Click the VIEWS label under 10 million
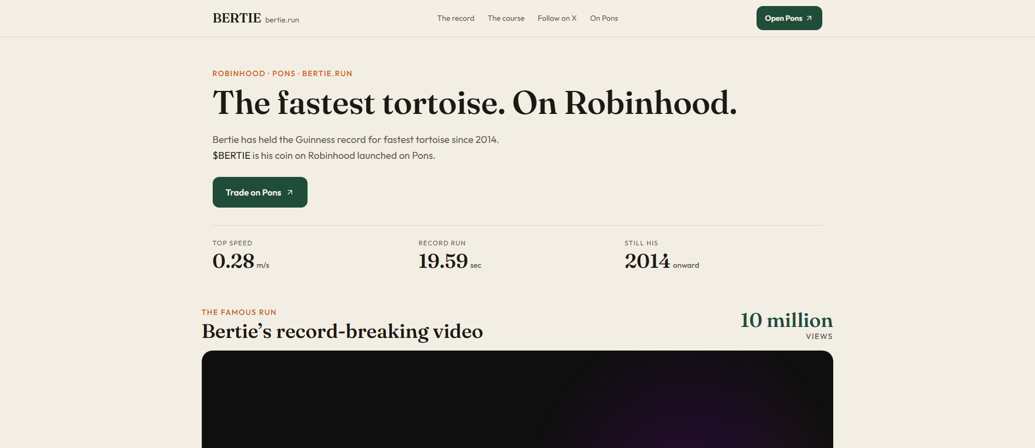The width and height of the screenshot is (1035, 448). [x=819, y=336]
